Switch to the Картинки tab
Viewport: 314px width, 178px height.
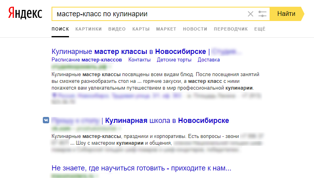(88, 29)
